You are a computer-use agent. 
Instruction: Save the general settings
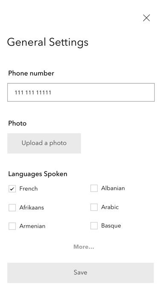(x=81, y=273)
